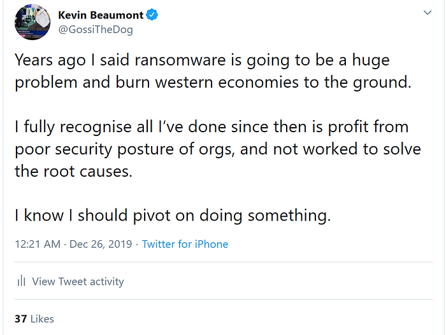
Task: Click the sentence I know I should pivot
Action: [173, 215]
